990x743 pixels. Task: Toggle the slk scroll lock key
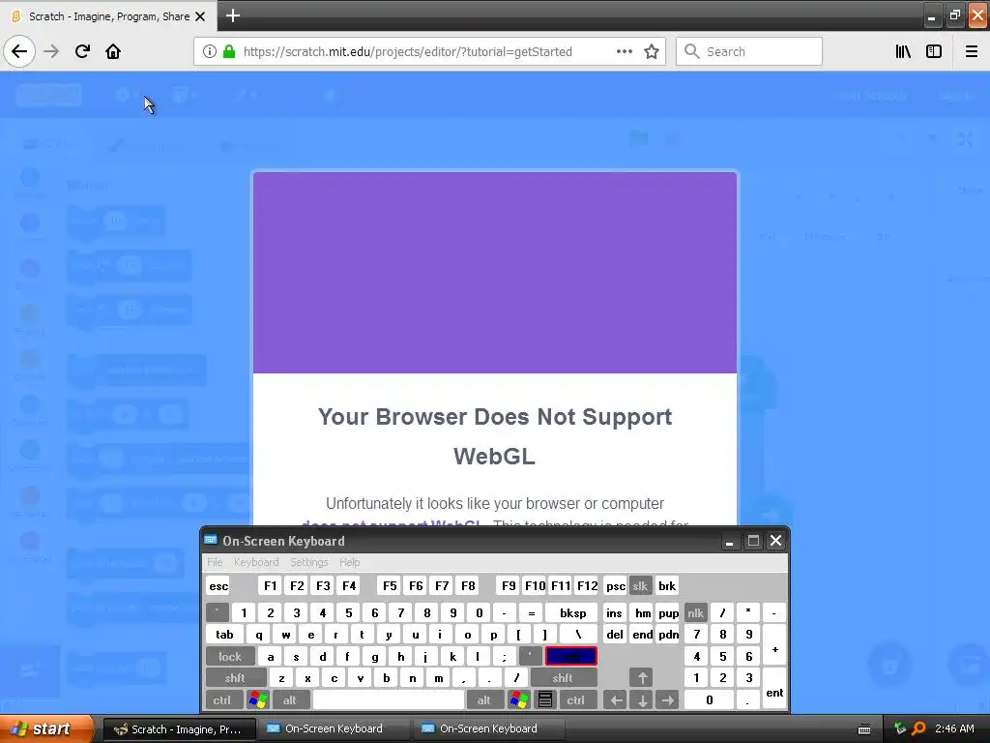(640, 585)
